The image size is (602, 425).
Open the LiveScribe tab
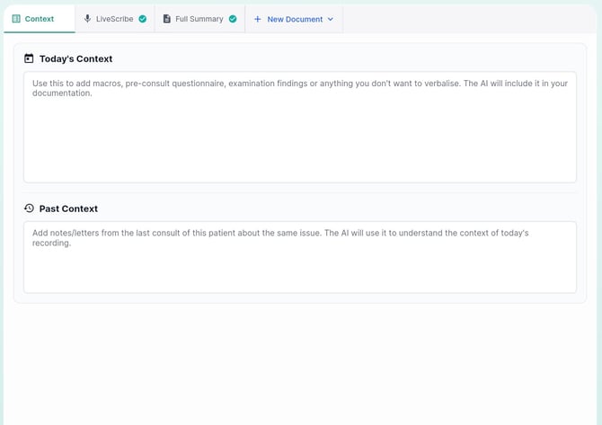[x=114, y=19]
